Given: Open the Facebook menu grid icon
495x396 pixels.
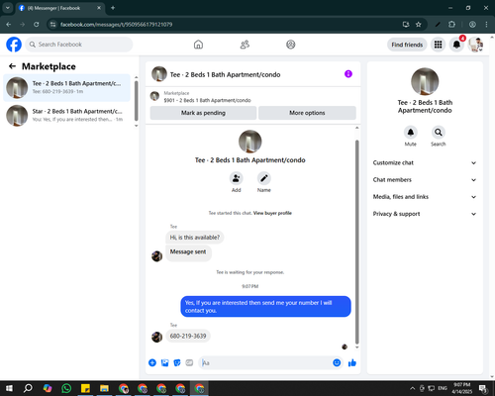Looking at the screenshot, I should pyautogui.click(x=438, y=45).
